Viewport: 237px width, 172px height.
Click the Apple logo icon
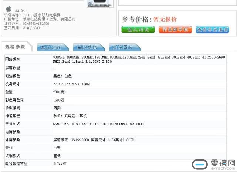[9, 8]
